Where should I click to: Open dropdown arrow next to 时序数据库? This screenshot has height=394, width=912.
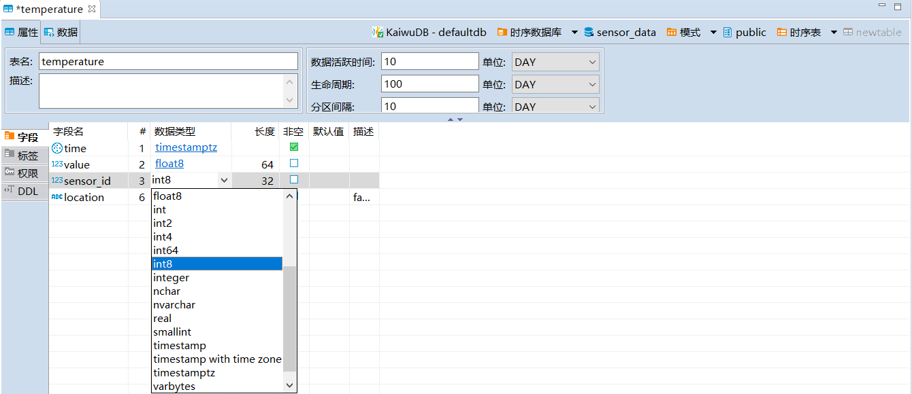(x=574, y=32)
